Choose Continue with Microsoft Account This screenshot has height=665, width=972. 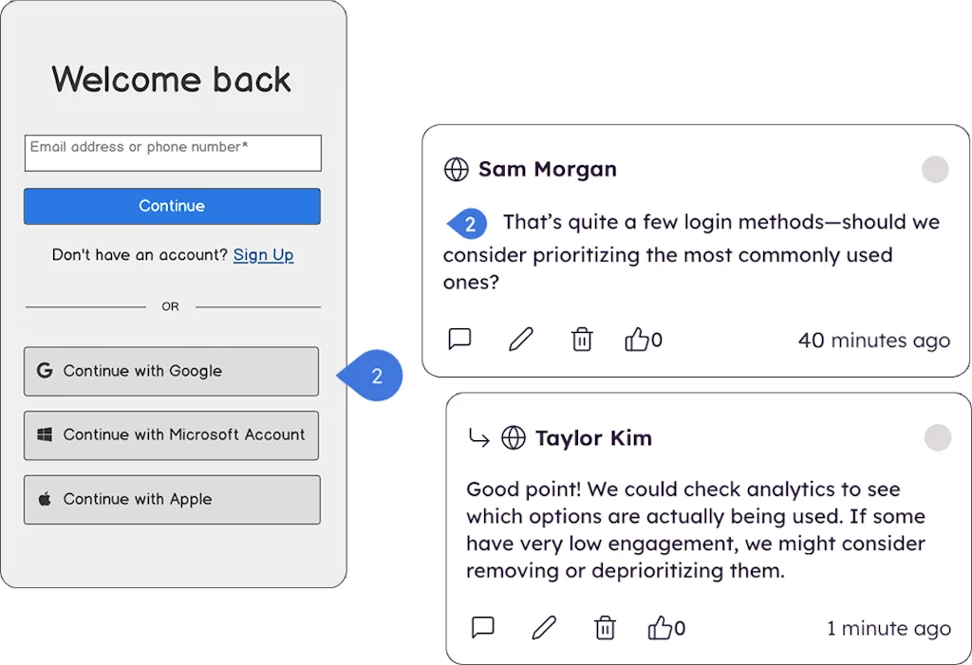pyautogui.click(x=172, y=435)
